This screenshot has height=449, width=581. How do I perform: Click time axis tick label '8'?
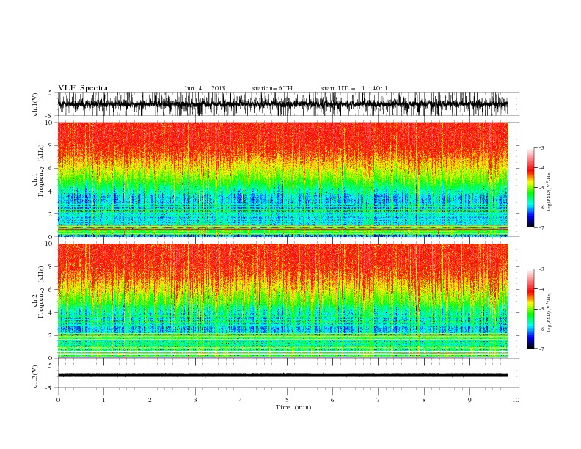pos(424,400)
